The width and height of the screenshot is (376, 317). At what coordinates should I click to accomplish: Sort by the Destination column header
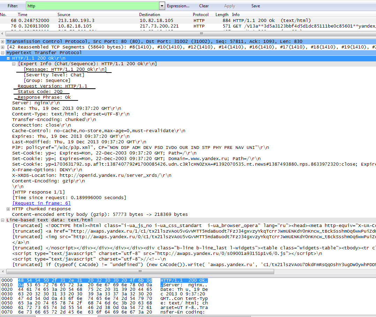pyautogui.click(x=149, y=15)
